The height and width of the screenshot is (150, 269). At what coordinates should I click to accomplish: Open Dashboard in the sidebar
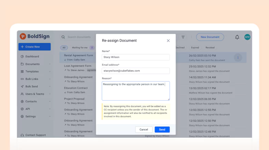click(x=32, y=57)
